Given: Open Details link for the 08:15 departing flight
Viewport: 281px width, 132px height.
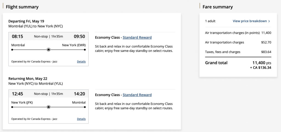Looking at the screenshot, I should point(81,61).
